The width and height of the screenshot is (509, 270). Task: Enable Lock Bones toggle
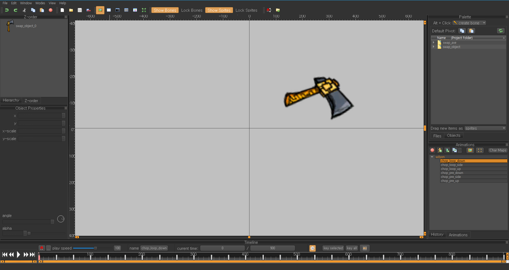tap(192, 10)
